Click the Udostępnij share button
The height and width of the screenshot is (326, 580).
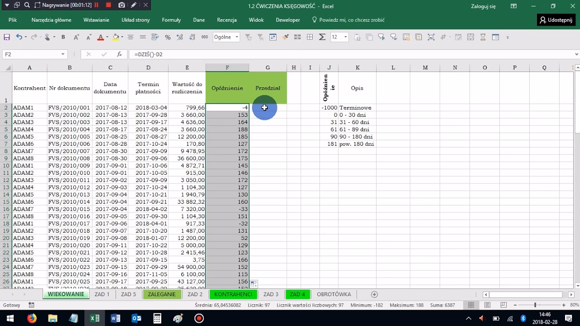pyautogui.click(x=556, y=20)
